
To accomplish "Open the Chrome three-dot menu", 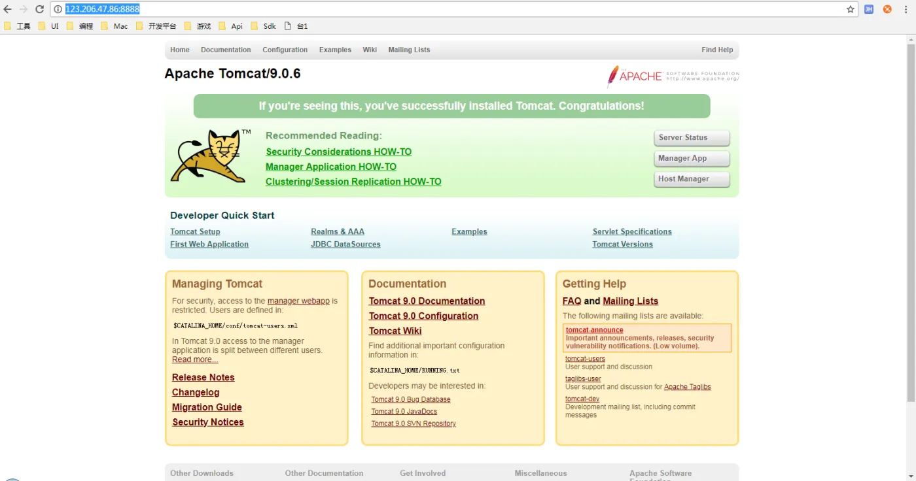I will [906, 9].
